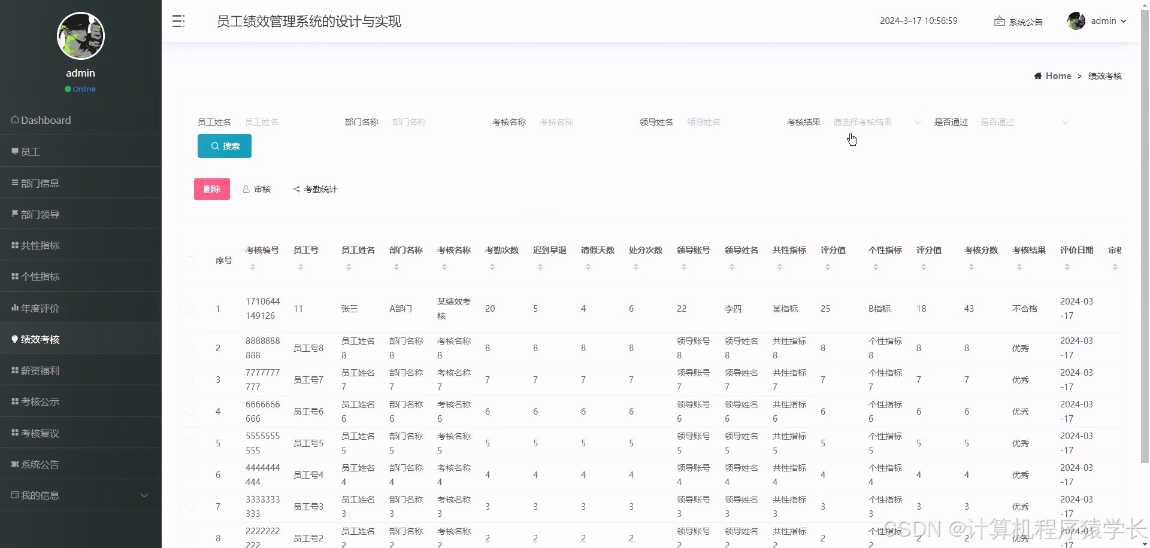Open 共性指标 in the sidebar

[81, 245]
